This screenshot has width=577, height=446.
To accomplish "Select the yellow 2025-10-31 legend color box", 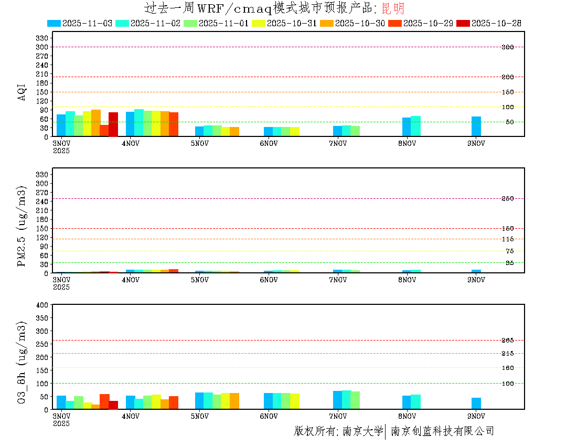I will tap(259, 23).
